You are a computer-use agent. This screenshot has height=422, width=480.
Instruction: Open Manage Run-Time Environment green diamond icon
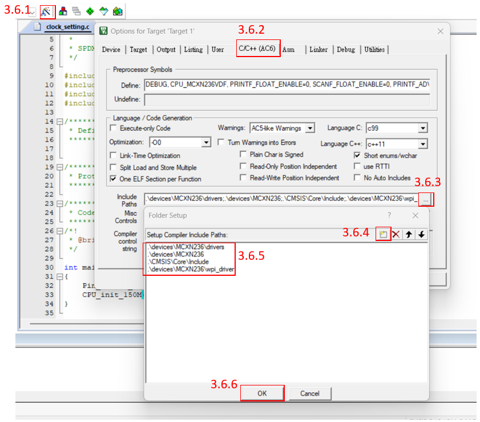[x=90, y=11]
